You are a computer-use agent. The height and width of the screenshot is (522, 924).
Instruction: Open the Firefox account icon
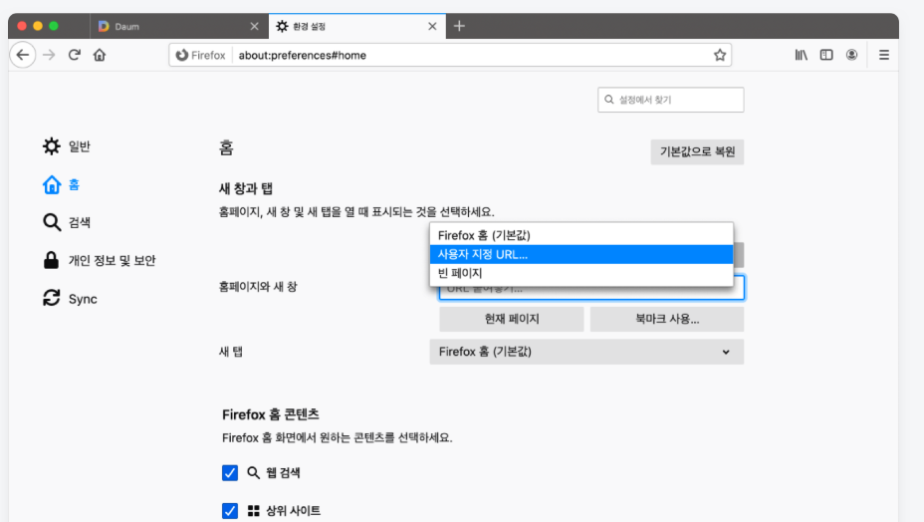(x=851, y=55)
